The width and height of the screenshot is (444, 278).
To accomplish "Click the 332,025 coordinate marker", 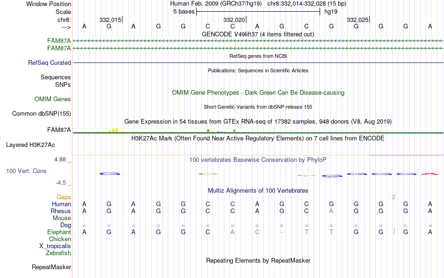I will pyautogui.click(x=358, y=20).
